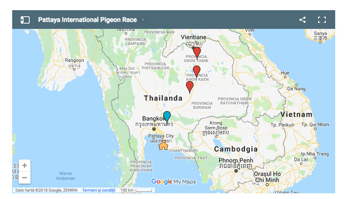Click the Provincia Lampang label

(x=135, y=42)
